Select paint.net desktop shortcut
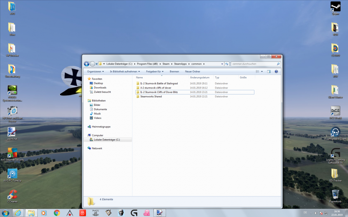Screen dimensions: 348x217 (12, 134)
